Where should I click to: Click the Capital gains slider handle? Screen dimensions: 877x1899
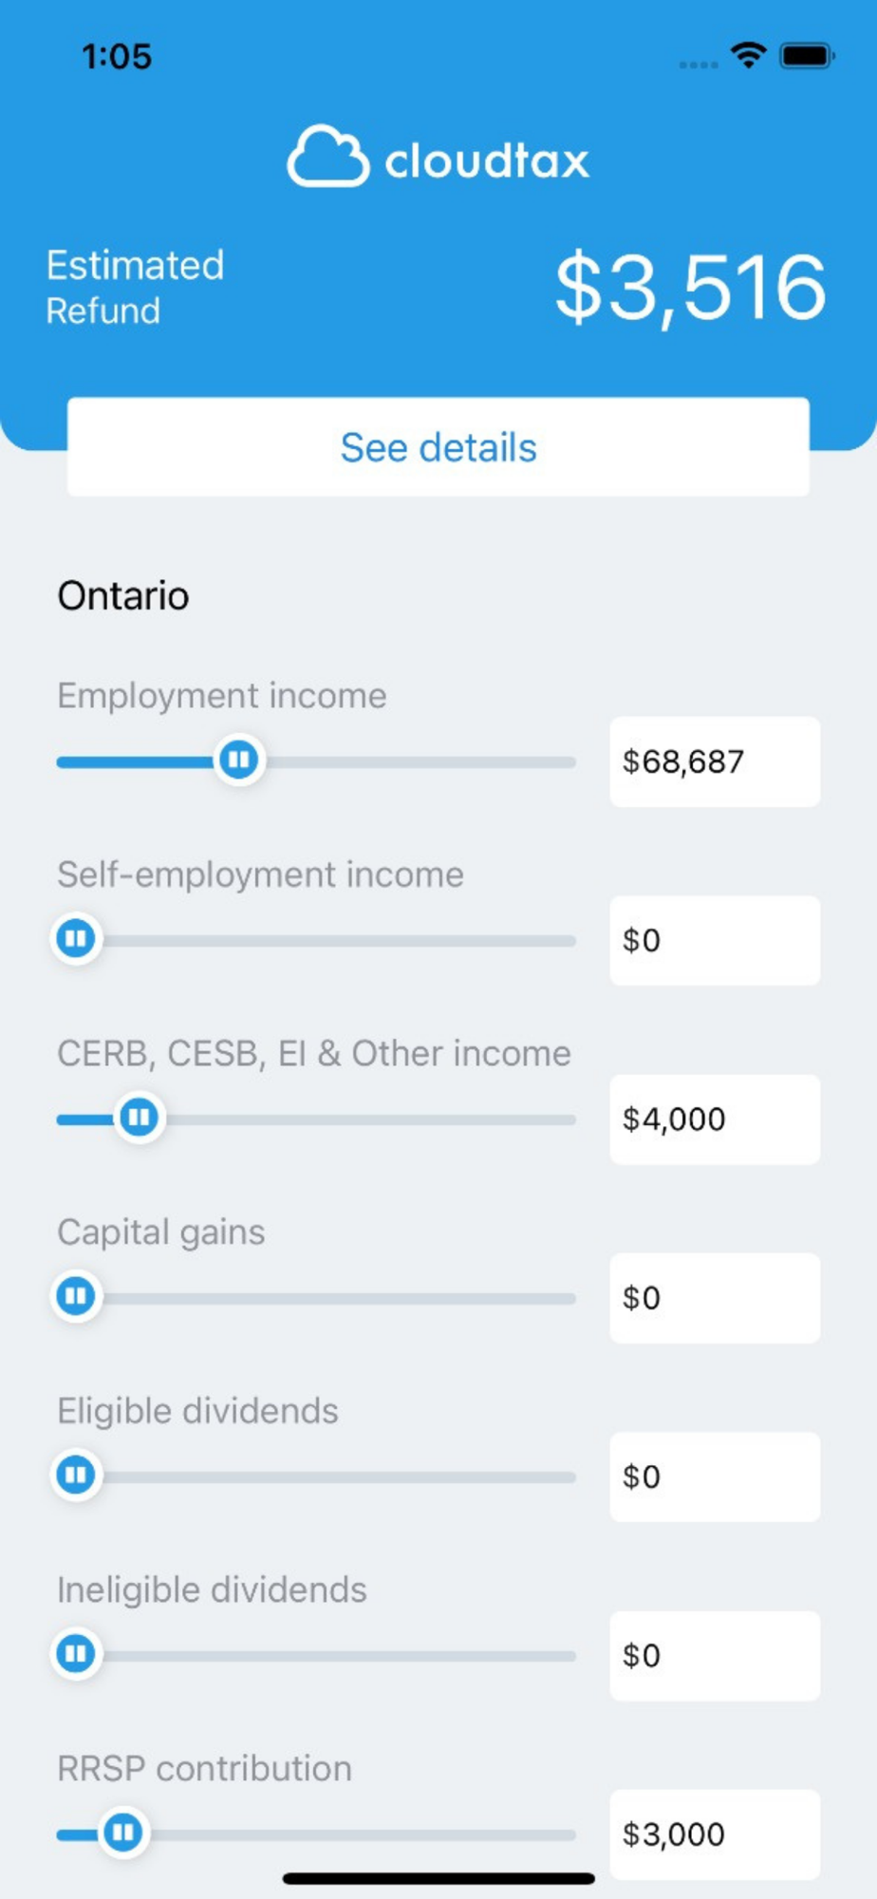point(76,1296)
